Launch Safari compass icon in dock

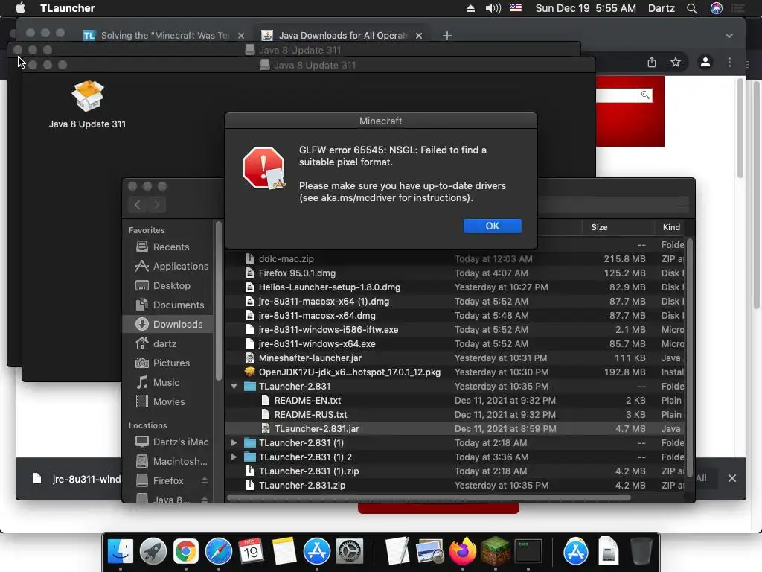[219, 552]
